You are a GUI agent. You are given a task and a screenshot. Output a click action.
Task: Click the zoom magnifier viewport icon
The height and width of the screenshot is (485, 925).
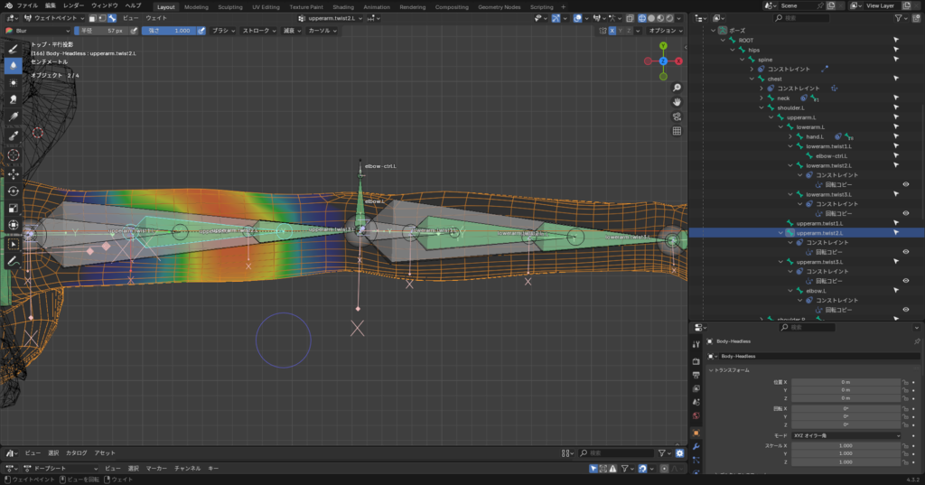[x=677, y=88]
